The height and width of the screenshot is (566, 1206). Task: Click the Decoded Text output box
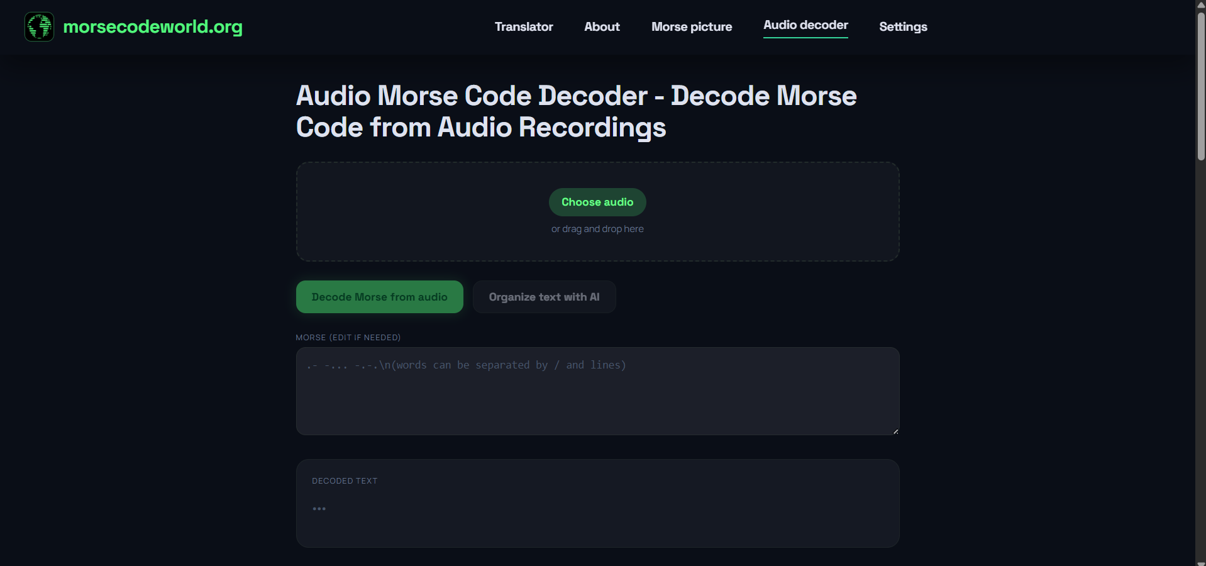click(597, 503)
